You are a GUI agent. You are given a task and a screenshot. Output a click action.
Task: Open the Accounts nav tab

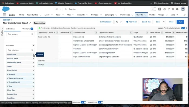click(81, 15)
